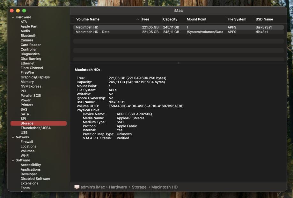Open Applications under Software
The width and height of the screenshot is (293, 198).
pos(31,169)
